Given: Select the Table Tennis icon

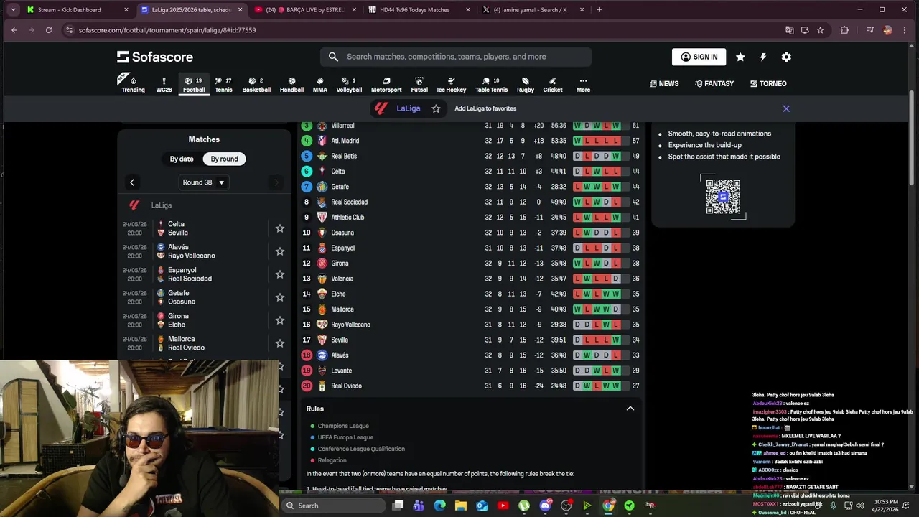Looking at the screenshot, I should tap(491, 85).
